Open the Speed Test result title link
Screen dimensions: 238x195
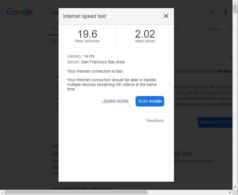pyautogui.click(x=183, y=154)
